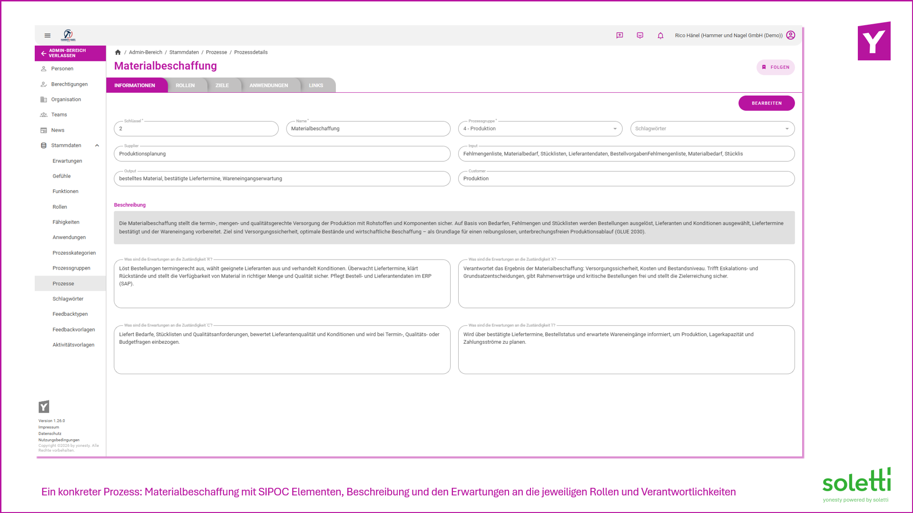Click the FOLGEN button
This screenshot has width=913, height=513.
[x=776, y=68]
